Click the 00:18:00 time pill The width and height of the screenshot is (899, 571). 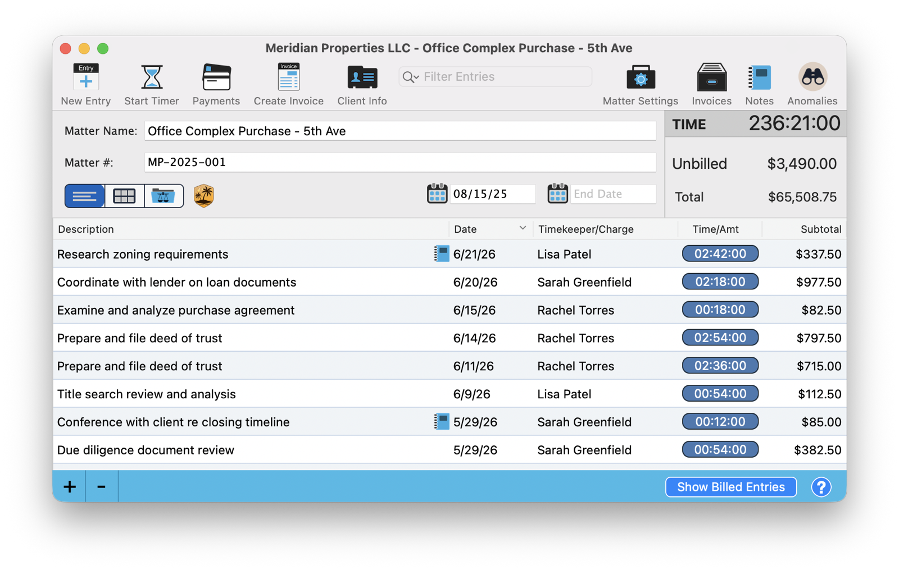point(720,310)
